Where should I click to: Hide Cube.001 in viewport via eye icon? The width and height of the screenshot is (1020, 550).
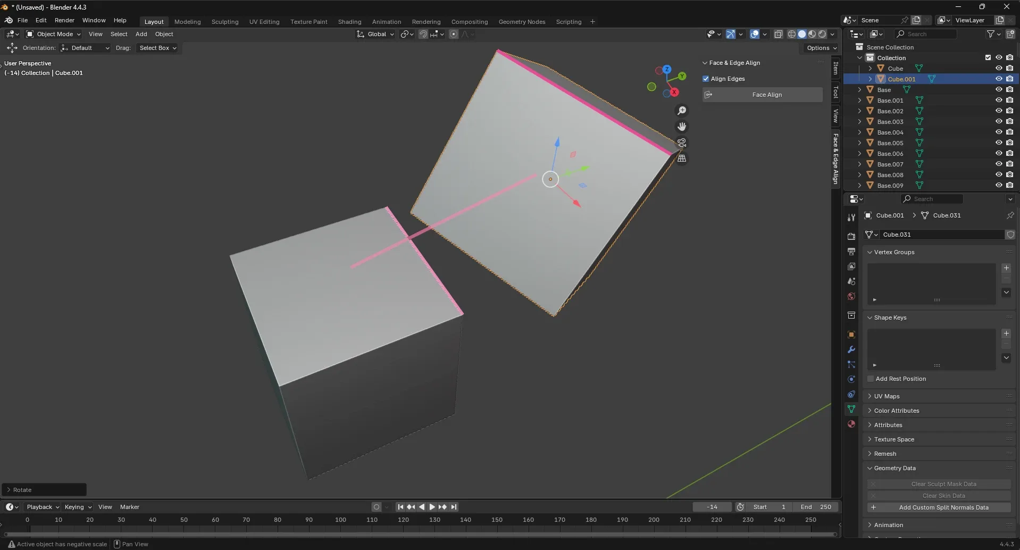click(x=999, y=79)
